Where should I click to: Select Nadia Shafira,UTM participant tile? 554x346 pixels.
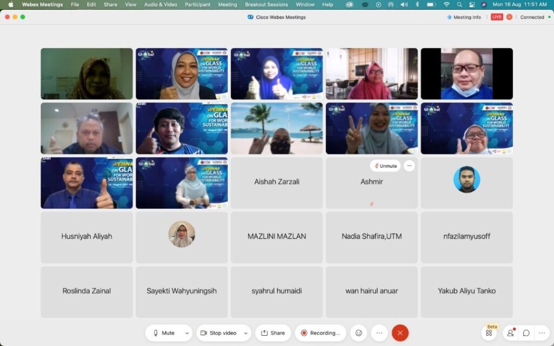click(372, 237)
